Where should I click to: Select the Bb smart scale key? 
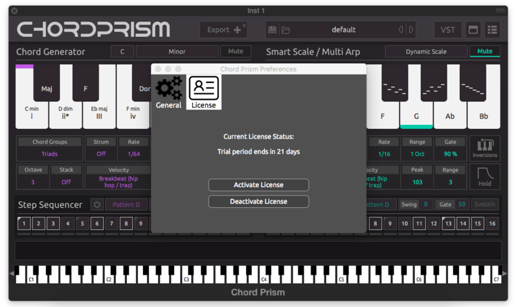(484, 116)
